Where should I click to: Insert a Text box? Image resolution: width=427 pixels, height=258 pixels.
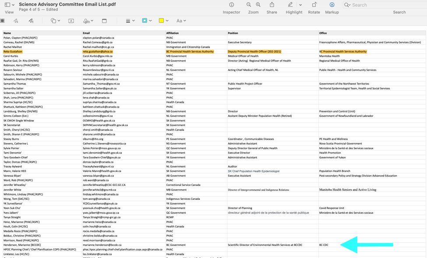coord(71,21)
